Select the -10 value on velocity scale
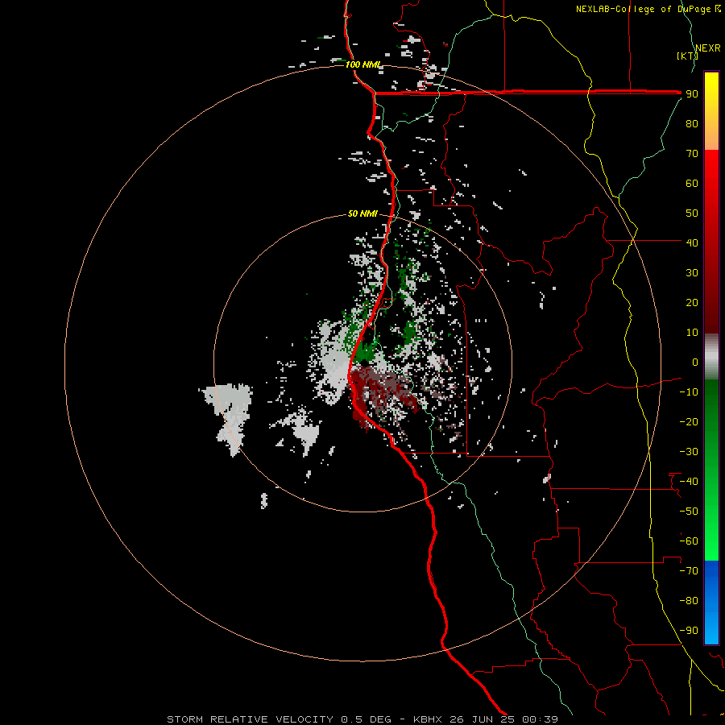Screen dimensions: 725x725 tap(689, 392)
